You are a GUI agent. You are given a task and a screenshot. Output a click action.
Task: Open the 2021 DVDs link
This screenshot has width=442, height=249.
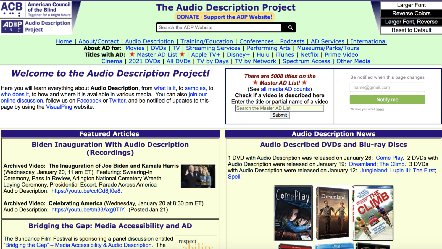point(144,61)
